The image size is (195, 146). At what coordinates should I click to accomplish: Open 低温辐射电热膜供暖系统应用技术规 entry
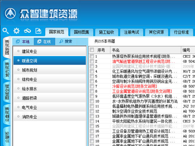pos(145,106)
